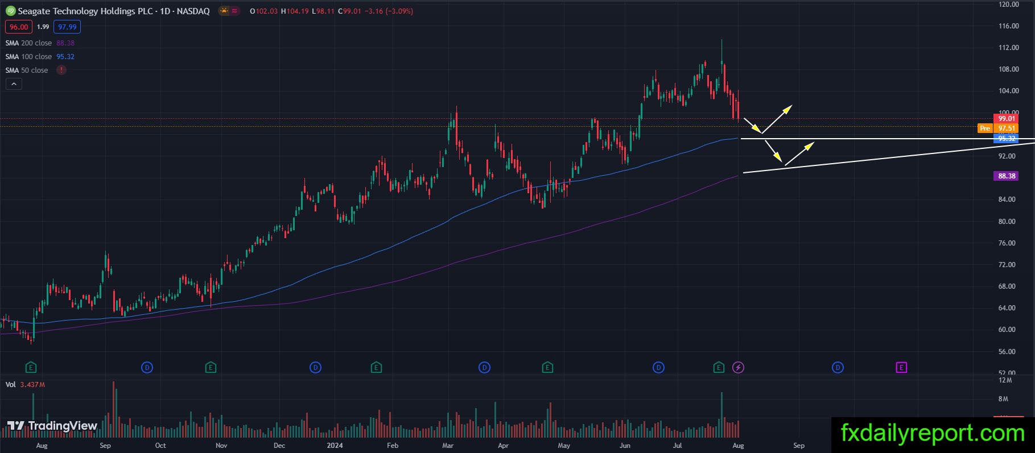
Task: Open the green earnings marker after Jul
Action: [719, 367]
